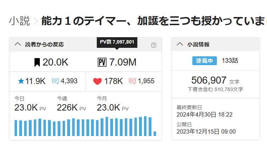This screenshot has height=152, width=267.
Task: Click the blue star rating icon
Action: click(21, 81)
